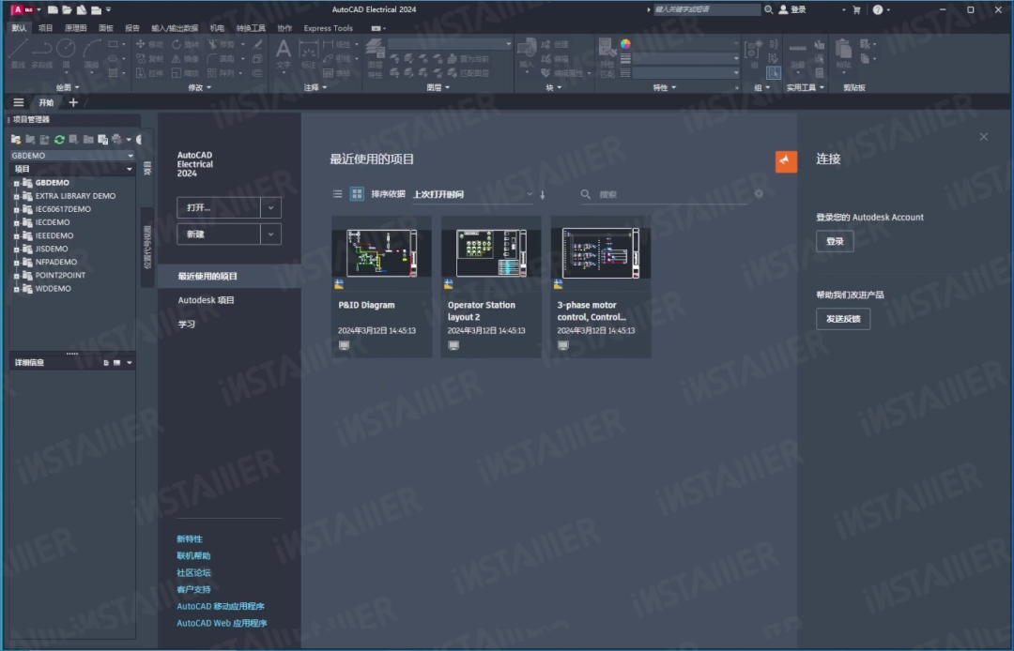Select the Arc (圆弧) tool
The height and width of the screenshot is (651, 1014).
point(92,53)
